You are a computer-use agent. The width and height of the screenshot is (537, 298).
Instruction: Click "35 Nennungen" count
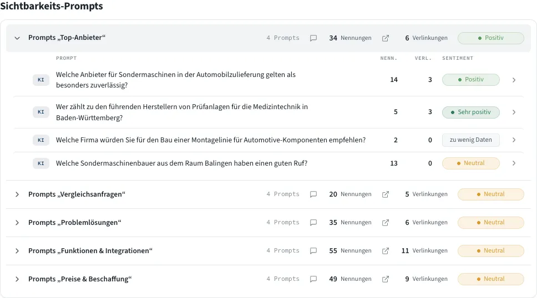pyautogui.click(x=350, y=223)
